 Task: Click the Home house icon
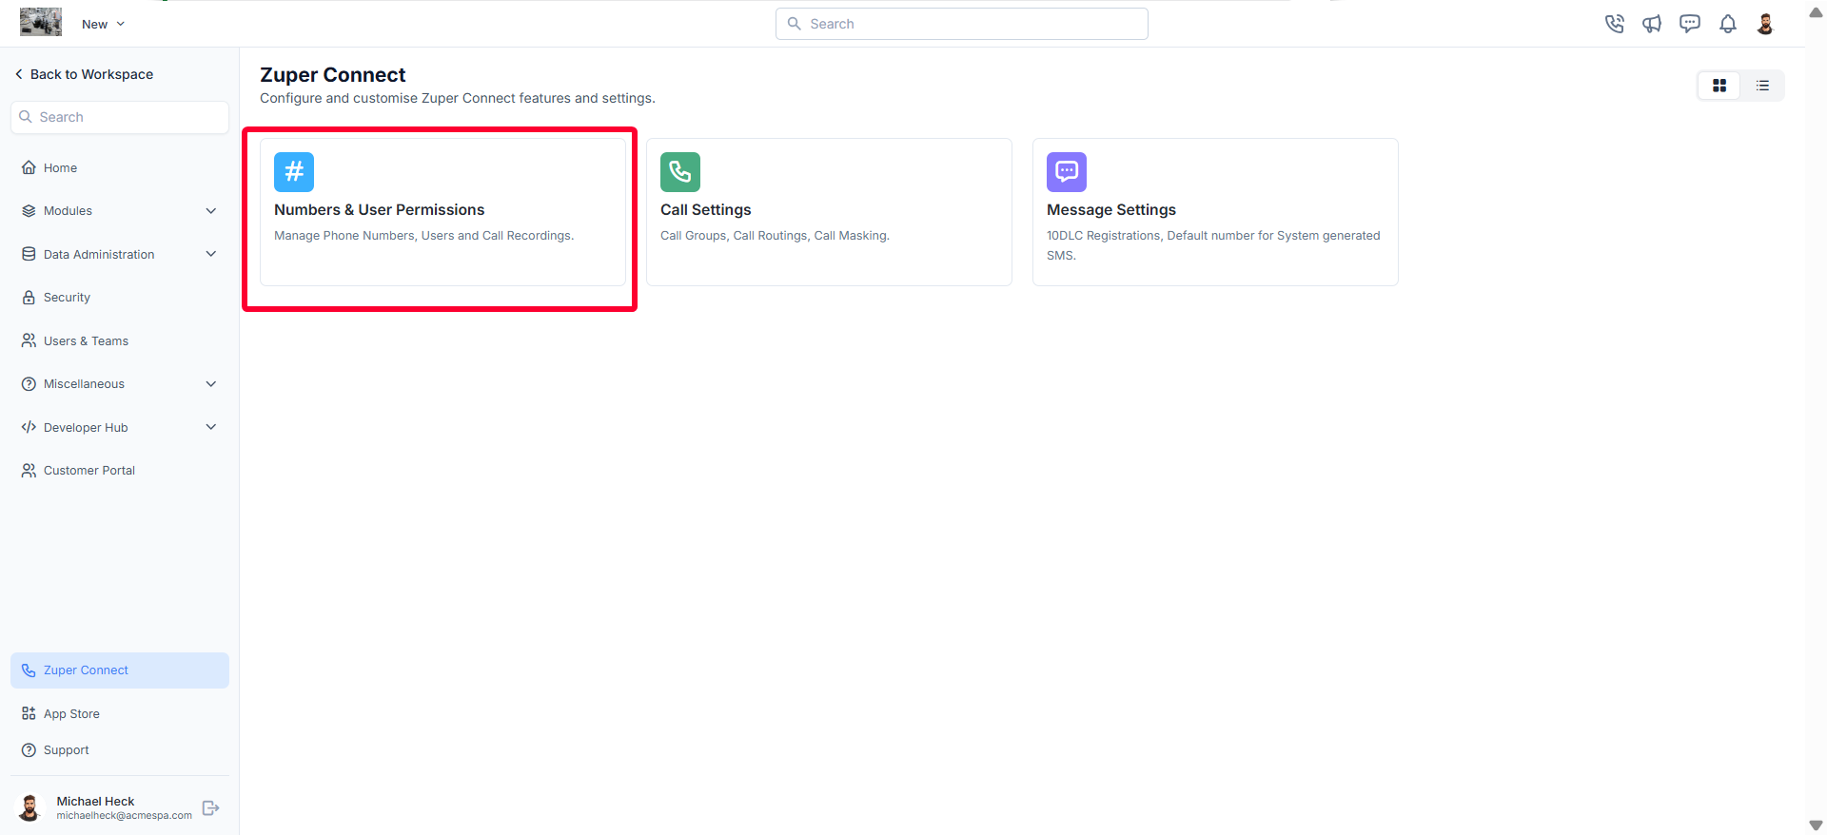coord(29,168)
